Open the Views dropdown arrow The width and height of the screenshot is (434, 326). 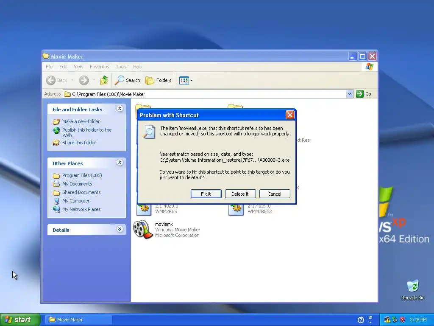pyautogui.click(x=191, y=81)
